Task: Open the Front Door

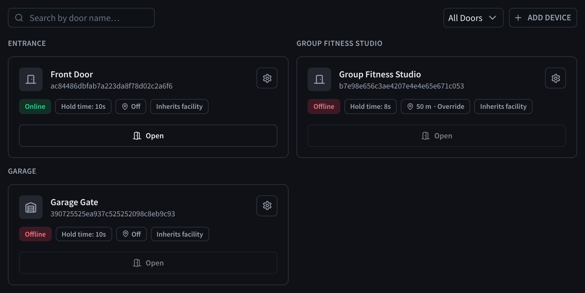Action: [x=148, y=136]
